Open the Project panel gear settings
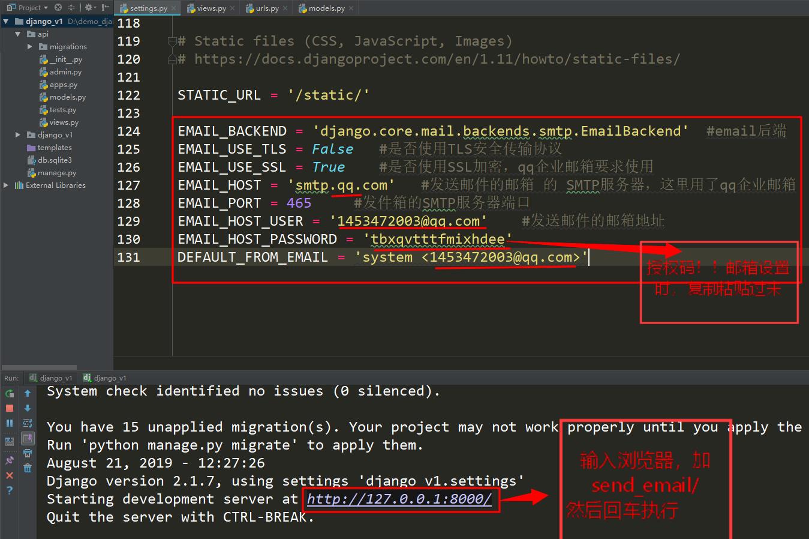 pos(89,7)
